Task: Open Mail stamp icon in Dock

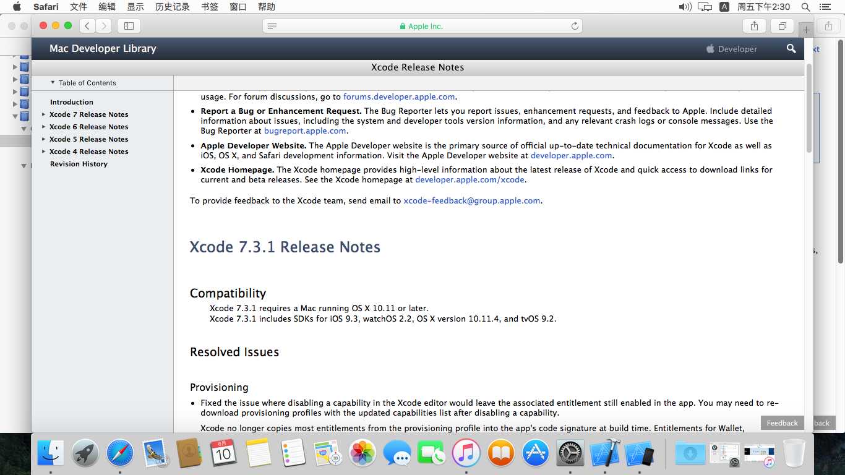Action: (154, 453)
